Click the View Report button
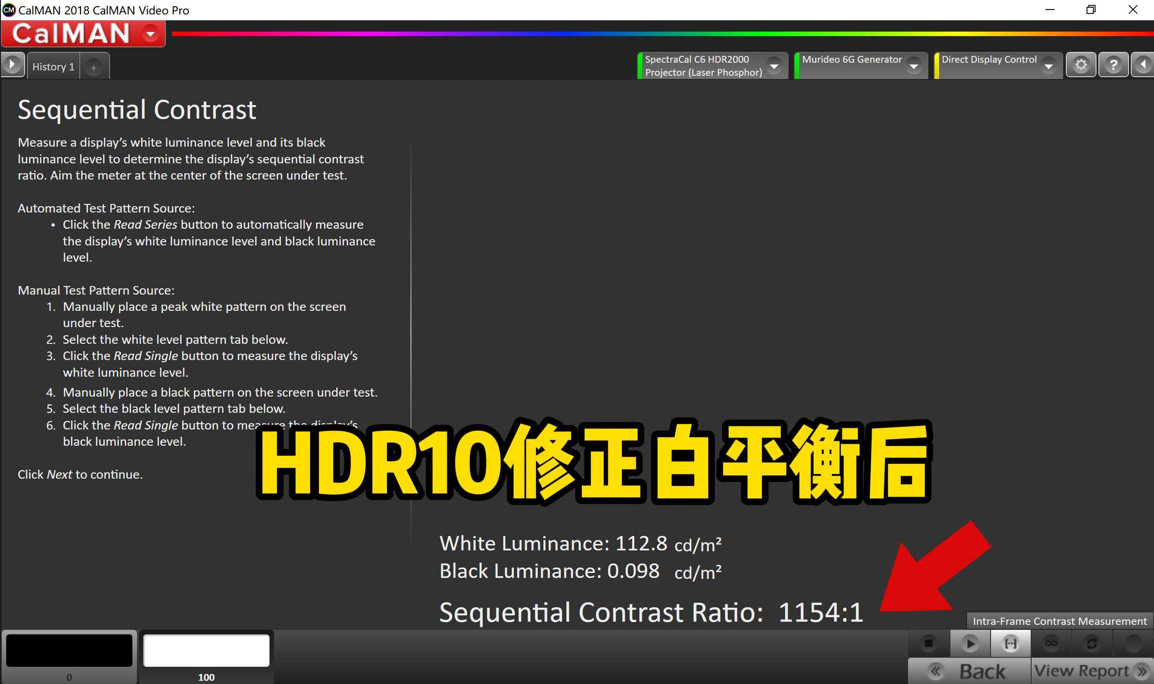 1091,671
